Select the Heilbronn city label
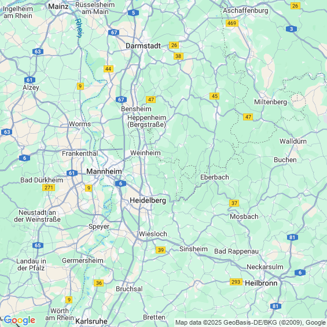 261,283
